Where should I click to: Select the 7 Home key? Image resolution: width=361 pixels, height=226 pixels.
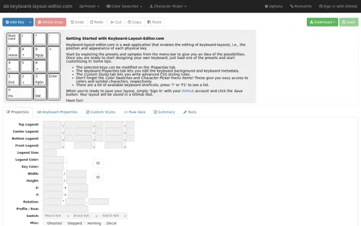(x=13, y=52)
